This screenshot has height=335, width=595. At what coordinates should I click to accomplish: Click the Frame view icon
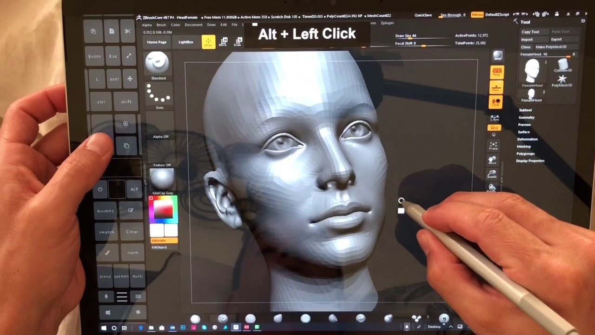[x=493, y=146]
